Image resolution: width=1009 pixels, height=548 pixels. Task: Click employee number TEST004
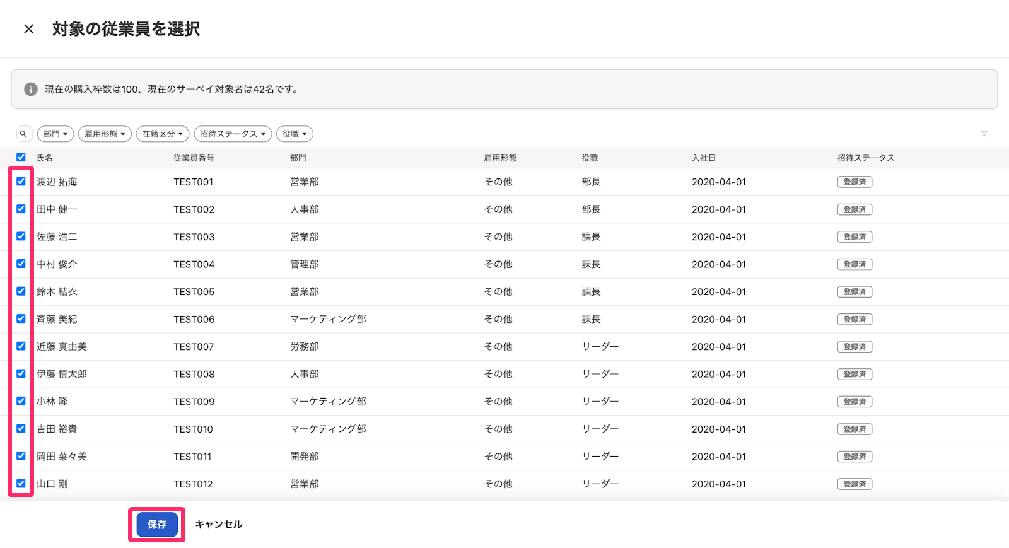194,264
